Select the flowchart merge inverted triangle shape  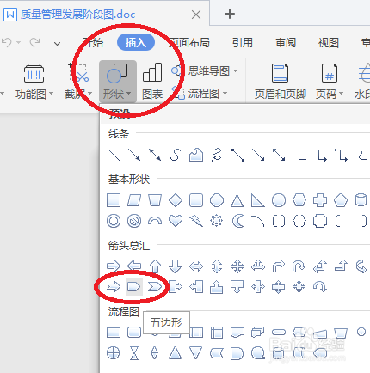[196, 353]
